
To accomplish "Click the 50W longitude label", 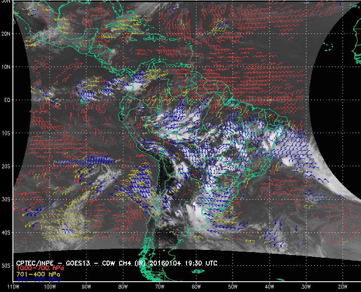I will (233, 287).
